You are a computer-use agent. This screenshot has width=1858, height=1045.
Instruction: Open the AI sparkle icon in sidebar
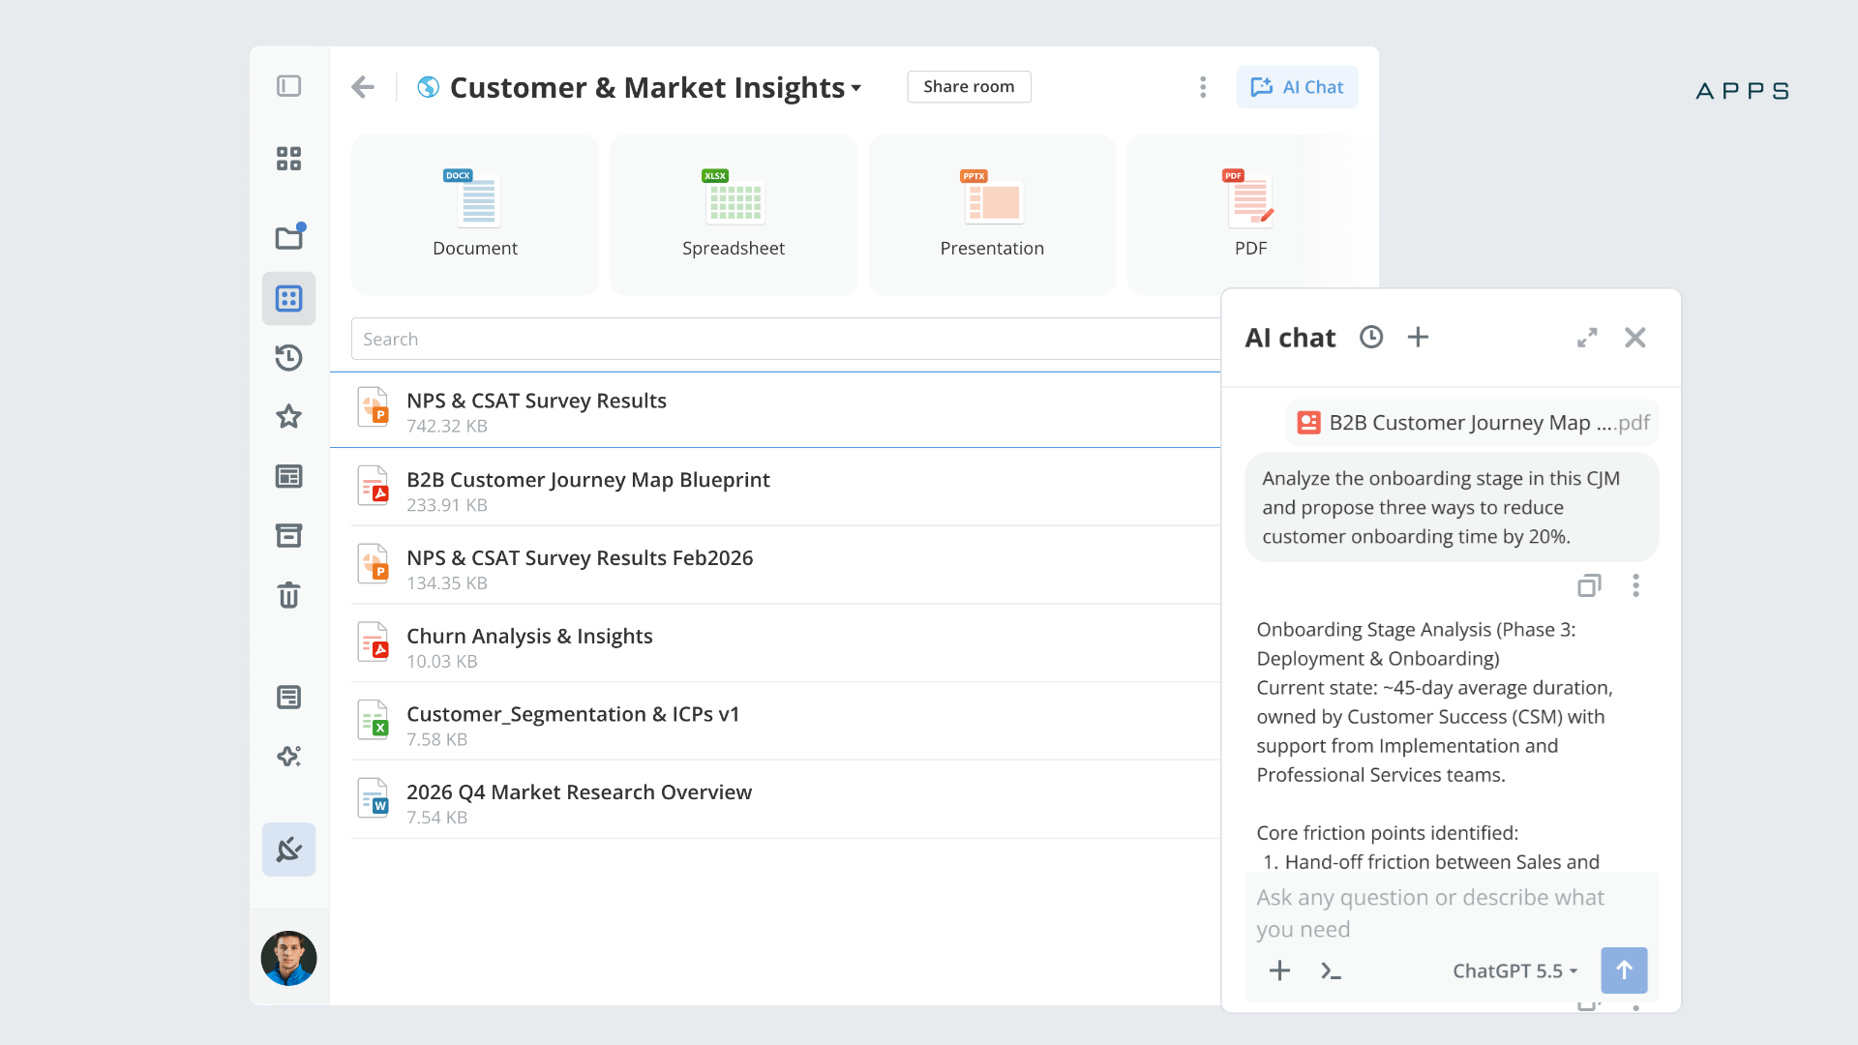(x=288, y=756)
